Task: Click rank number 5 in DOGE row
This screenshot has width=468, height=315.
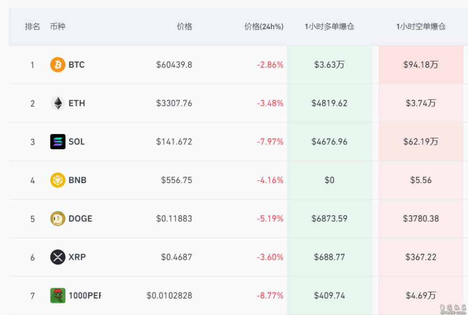Action: click(32, 219)
